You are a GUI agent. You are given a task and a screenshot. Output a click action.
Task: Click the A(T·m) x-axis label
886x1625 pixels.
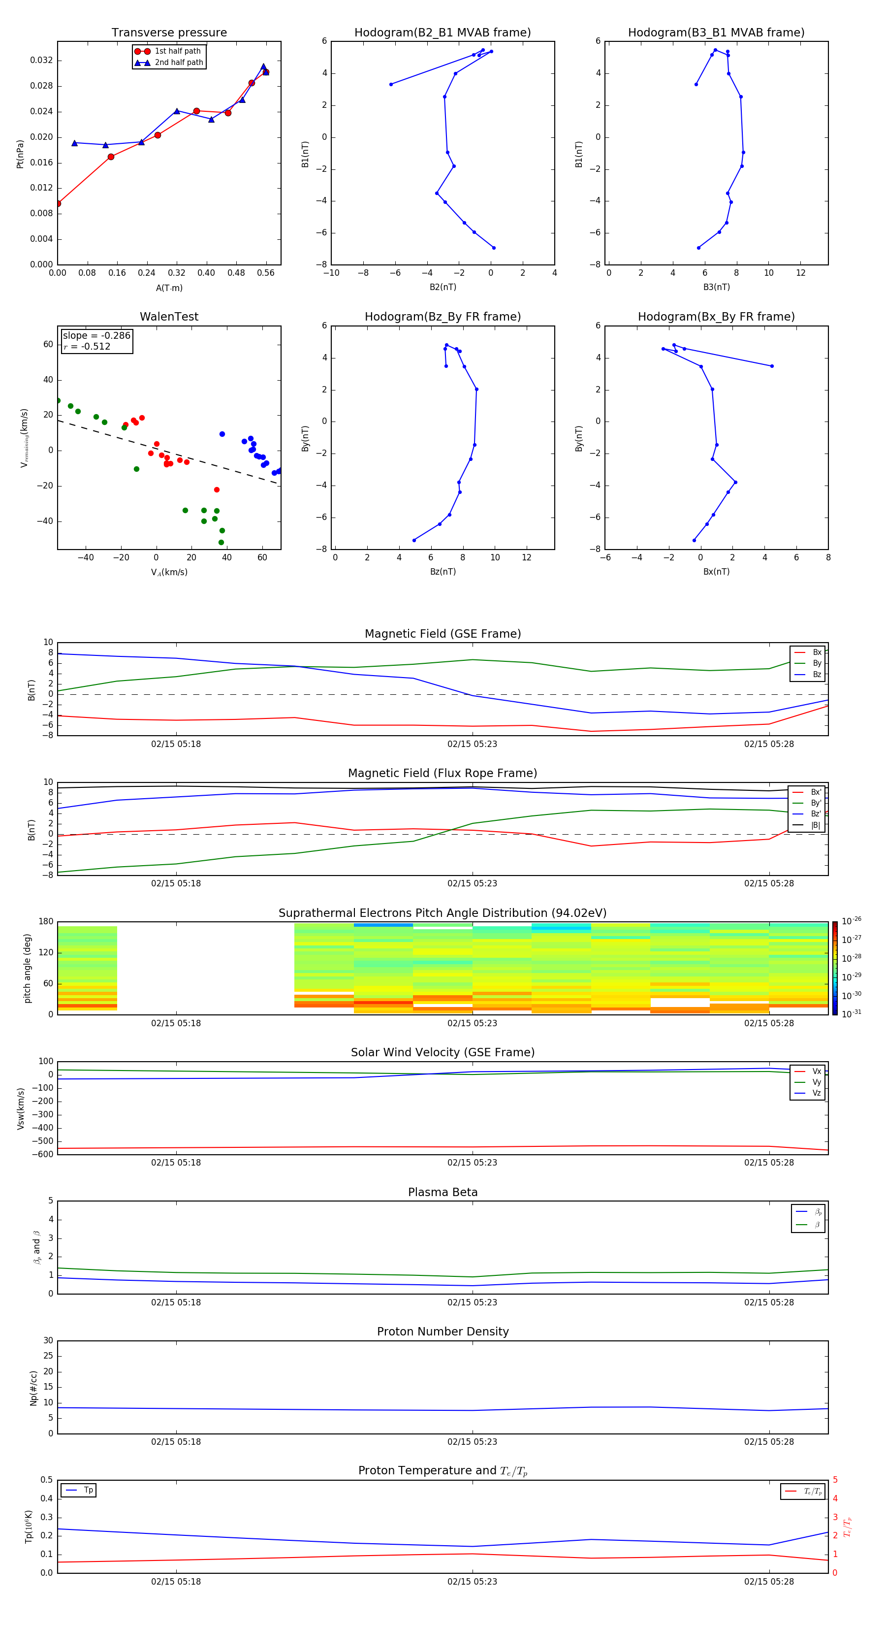169,288
